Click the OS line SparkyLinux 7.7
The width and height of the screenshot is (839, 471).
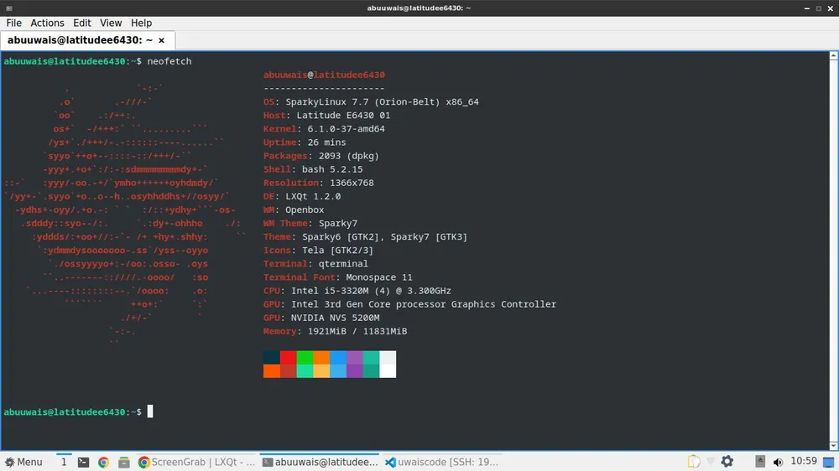[371, 101]
